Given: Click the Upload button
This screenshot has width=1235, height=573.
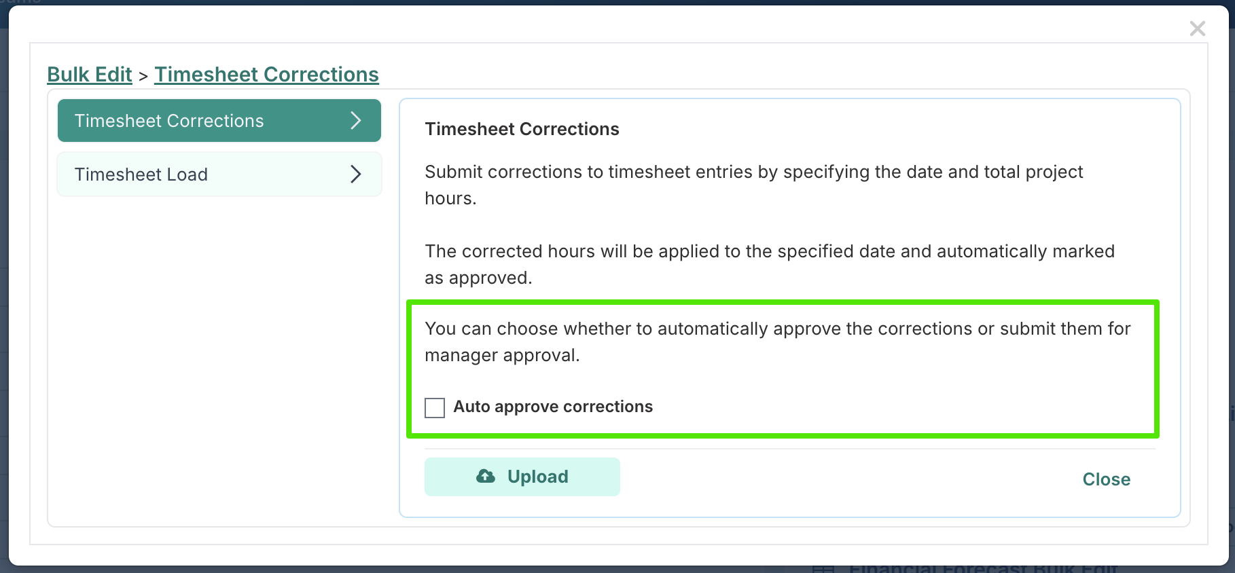Looking at the screenshot, I should 522,477.
